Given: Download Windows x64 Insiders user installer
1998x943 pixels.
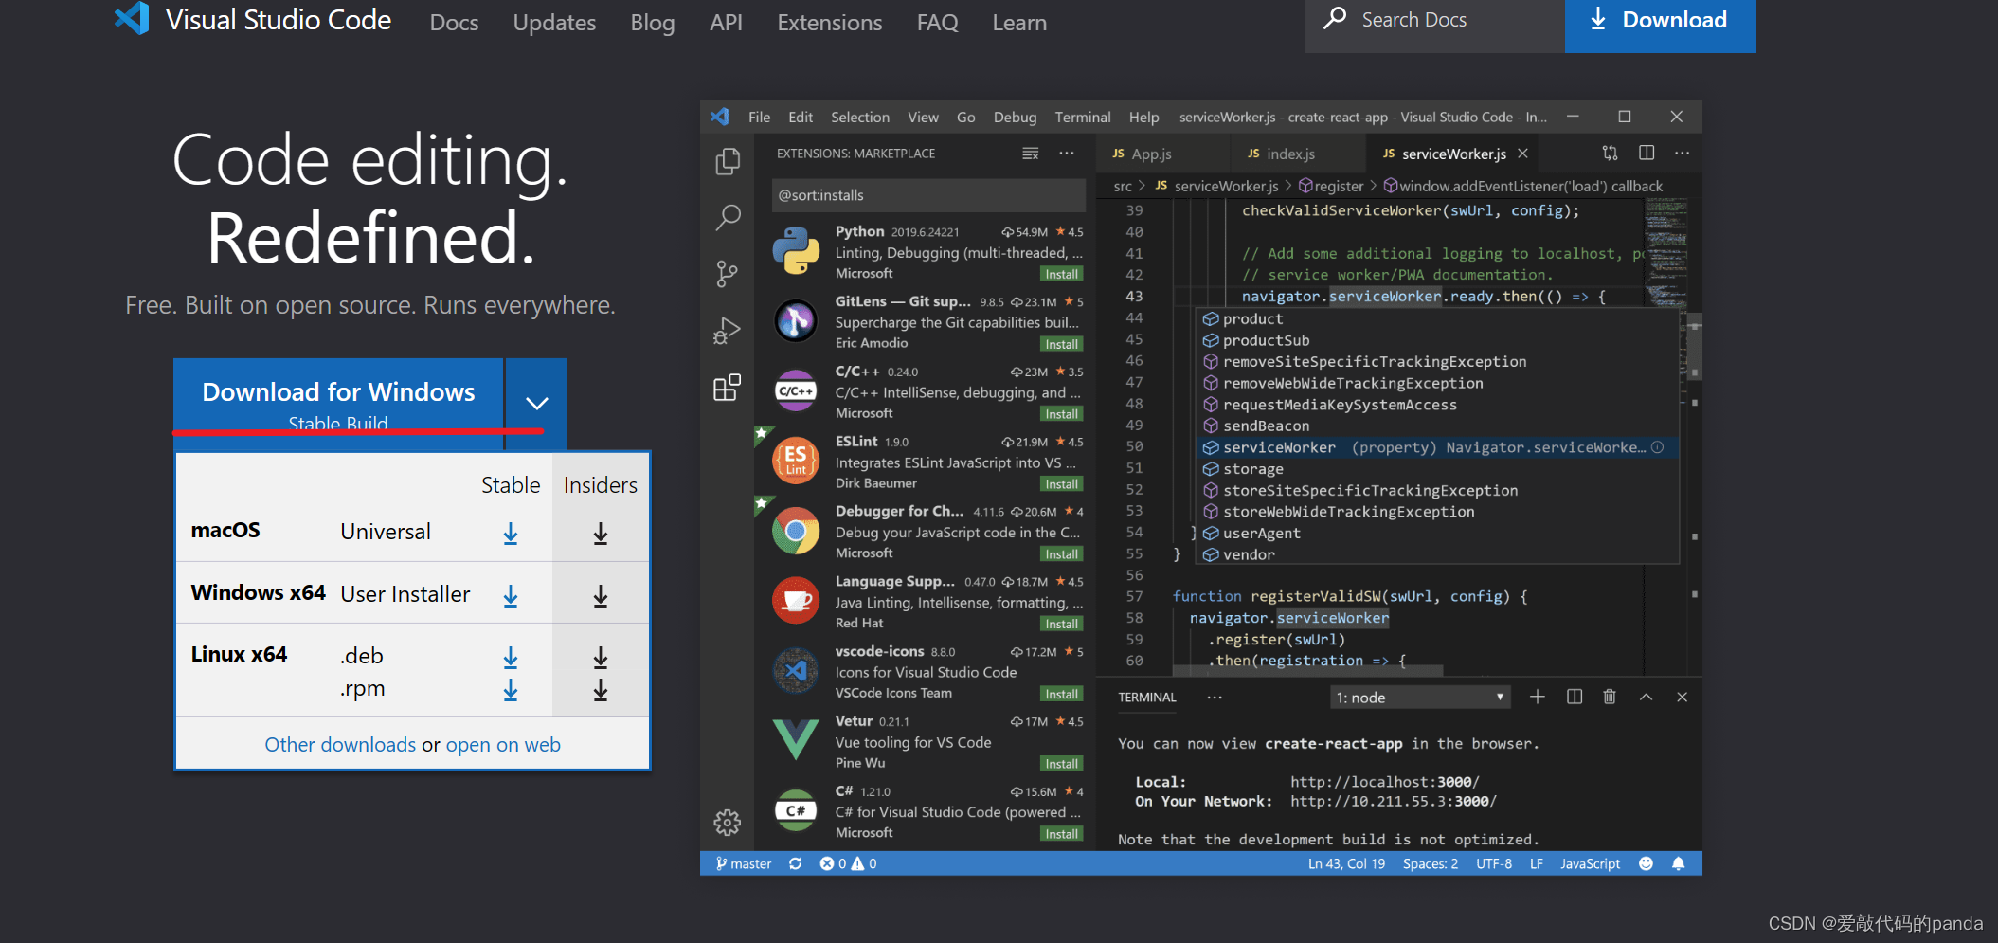Looking at the screenshot, I should tap(601, 596).
